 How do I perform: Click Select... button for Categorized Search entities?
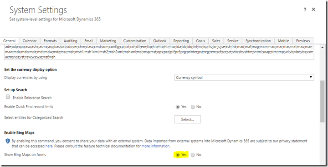[187, 119]
